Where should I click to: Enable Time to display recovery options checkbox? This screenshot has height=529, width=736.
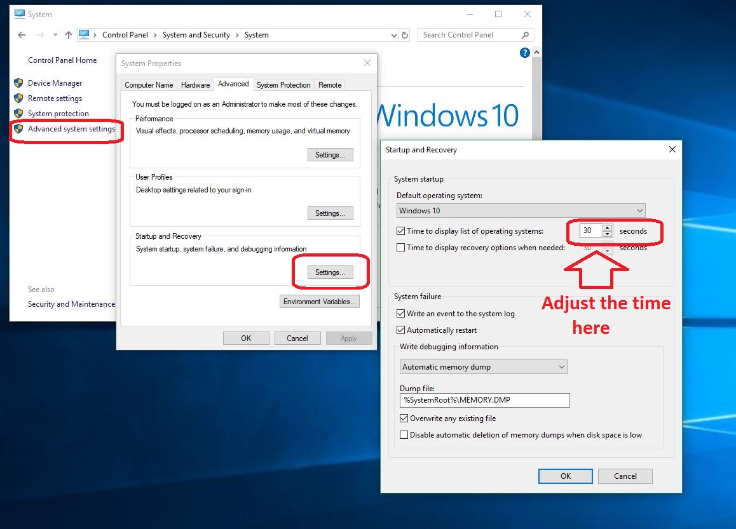(x=401, y=248)
